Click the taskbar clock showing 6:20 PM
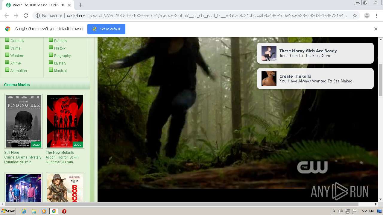This screenshot has height=215, width=383. [x=367, y=211]
